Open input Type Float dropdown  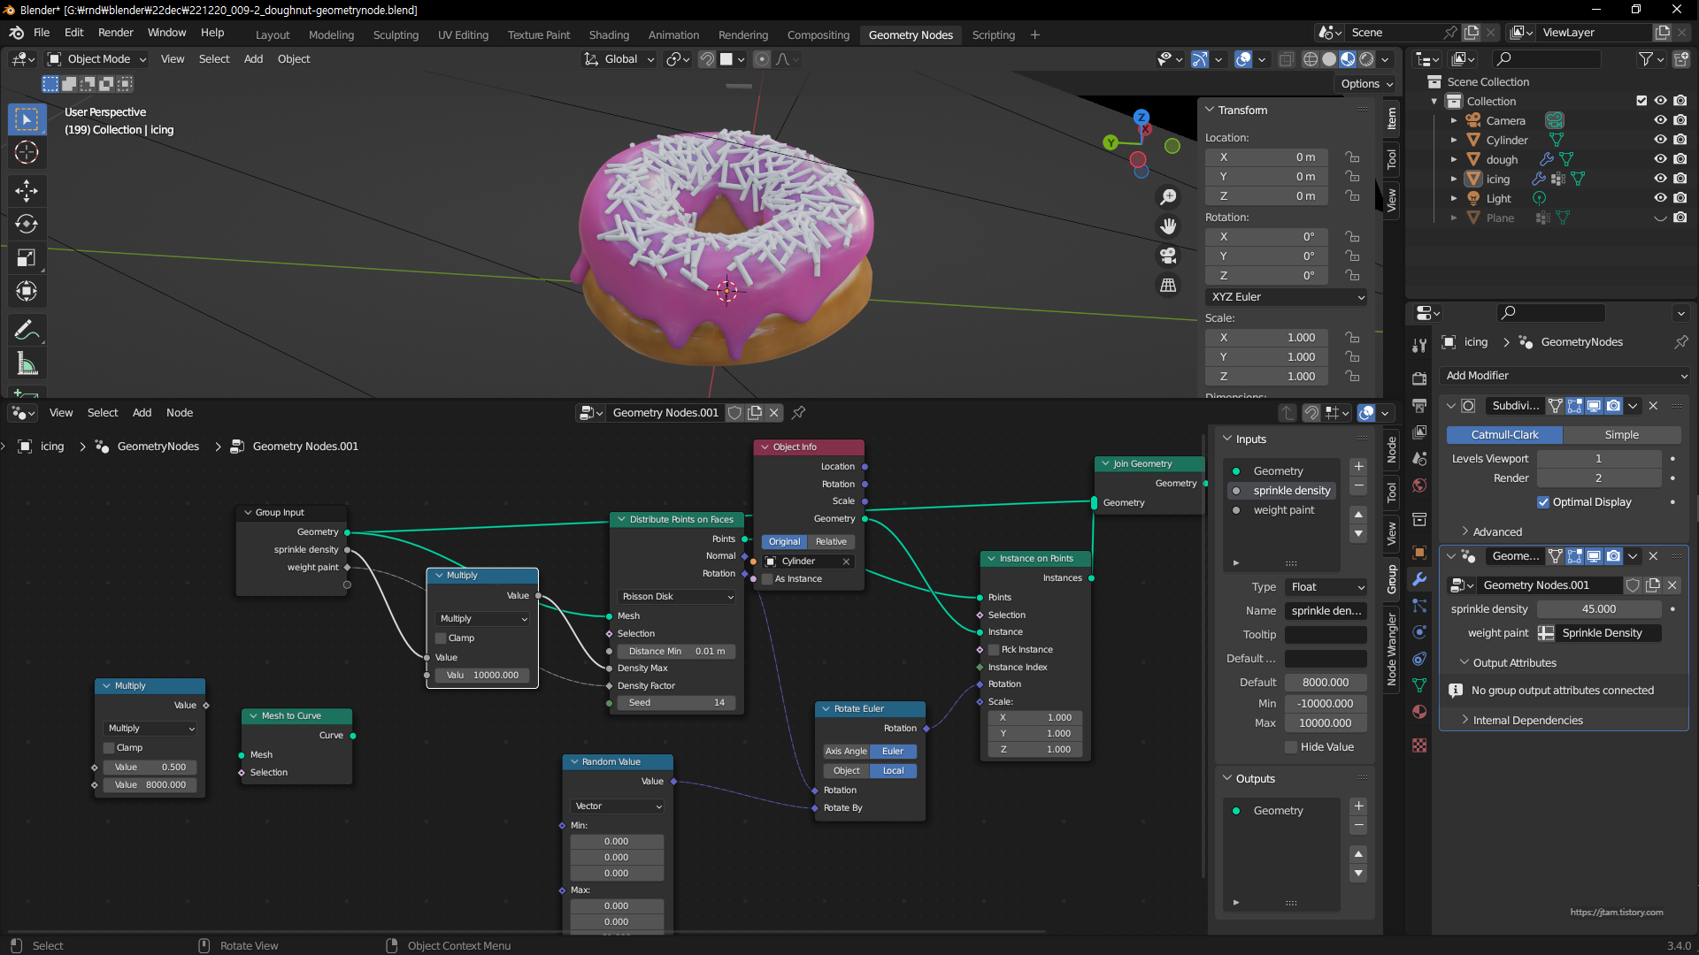tap(1326, 586)
